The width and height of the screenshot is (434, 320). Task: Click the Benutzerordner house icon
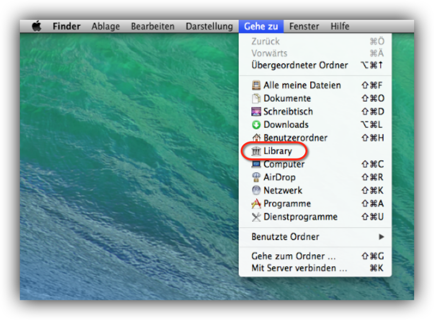(x=256, y=138)
